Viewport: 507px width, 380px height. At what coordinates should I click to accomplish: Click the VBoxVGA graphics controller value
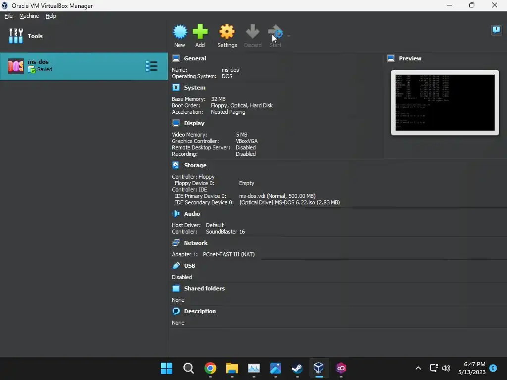pos(247,141)
